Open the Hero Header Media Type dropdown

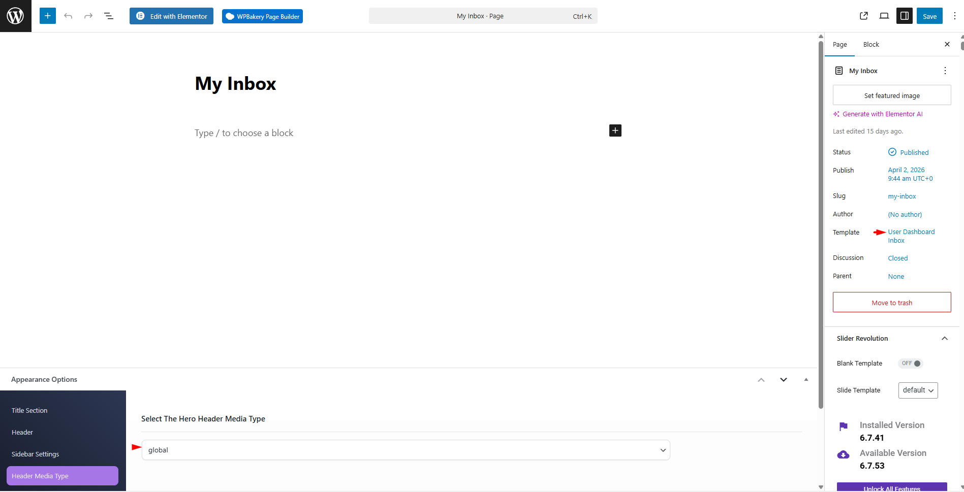pos(406,450)
